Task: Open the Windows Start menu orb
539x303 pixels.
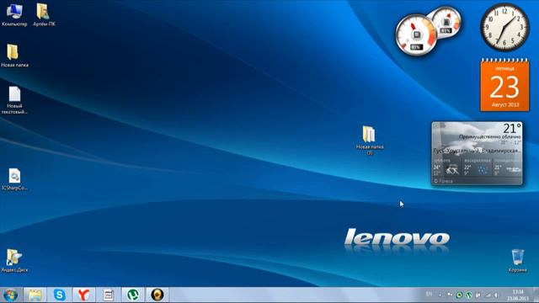Action: point(11,295)
